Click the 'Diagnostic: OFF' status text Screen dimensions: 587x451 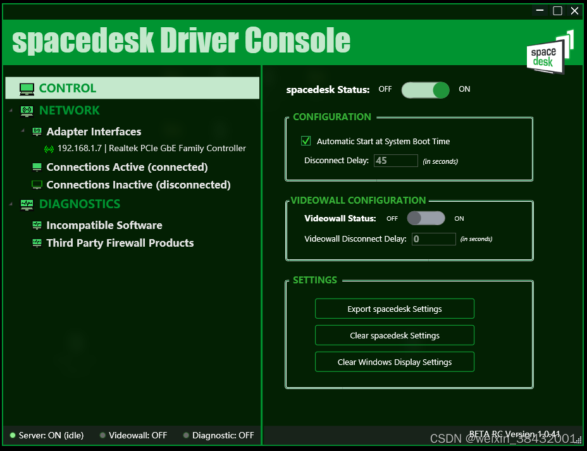click(223, 435)
